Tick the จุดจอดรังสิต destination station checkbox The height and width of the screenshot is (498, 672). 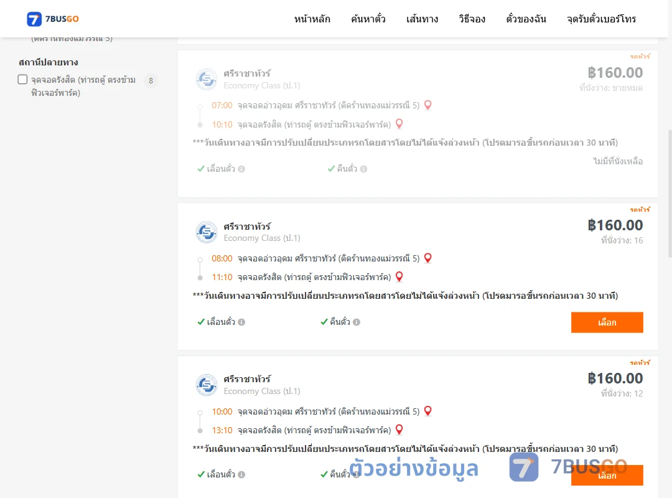point(23,79)
